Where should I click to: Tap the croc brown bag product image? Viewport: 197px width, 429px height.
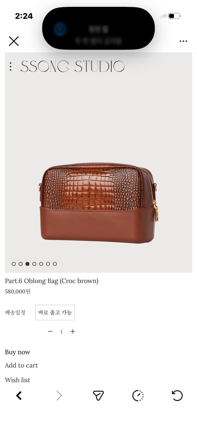pyautogui.click(x=98, y=203)
